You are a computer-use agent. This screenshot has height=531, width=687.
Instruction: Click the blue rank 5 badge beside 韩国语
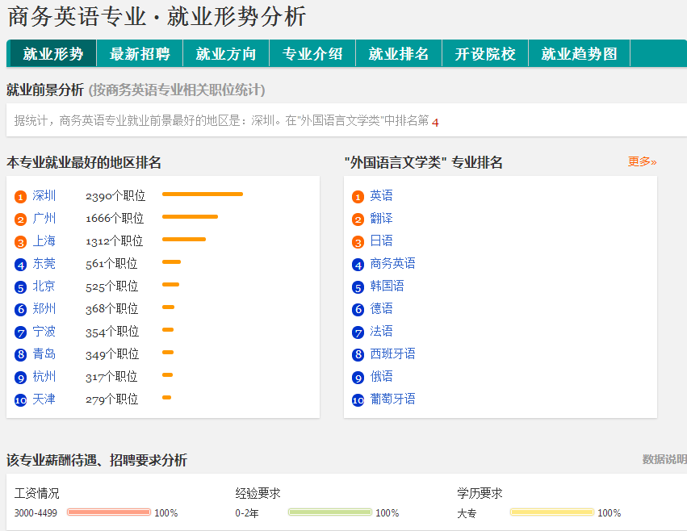pyautogui.click(x=358, y=286)
